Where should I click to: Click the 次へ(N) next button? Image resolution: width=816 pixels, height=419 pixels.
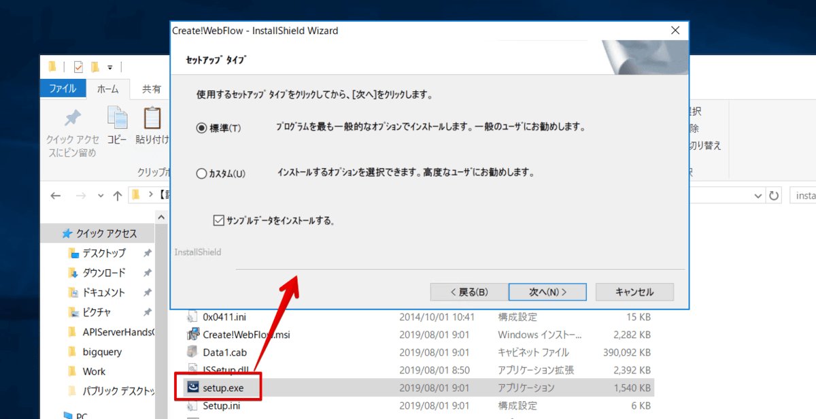tap(547, 292)
